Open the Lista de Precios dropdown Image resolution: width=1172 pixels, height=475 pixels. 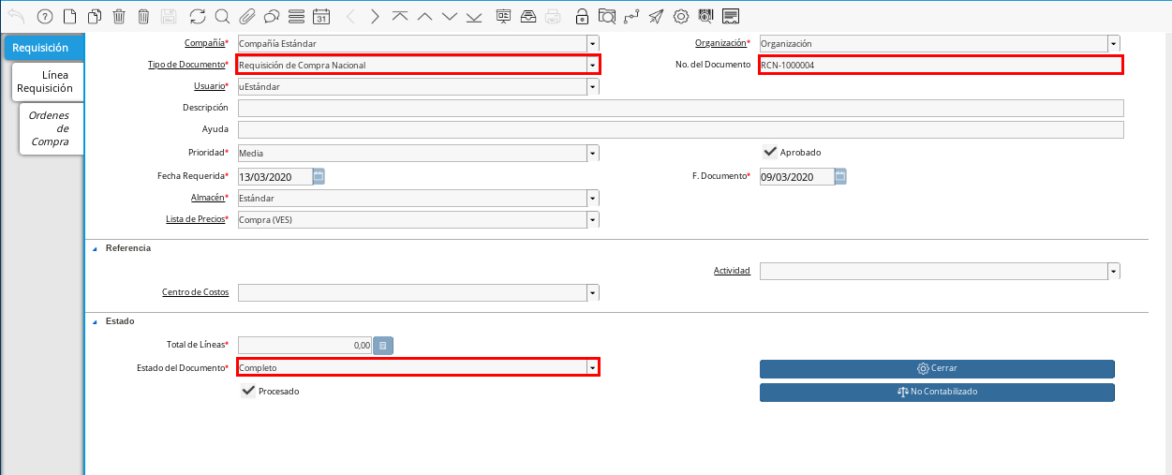(x=593, y=219)
